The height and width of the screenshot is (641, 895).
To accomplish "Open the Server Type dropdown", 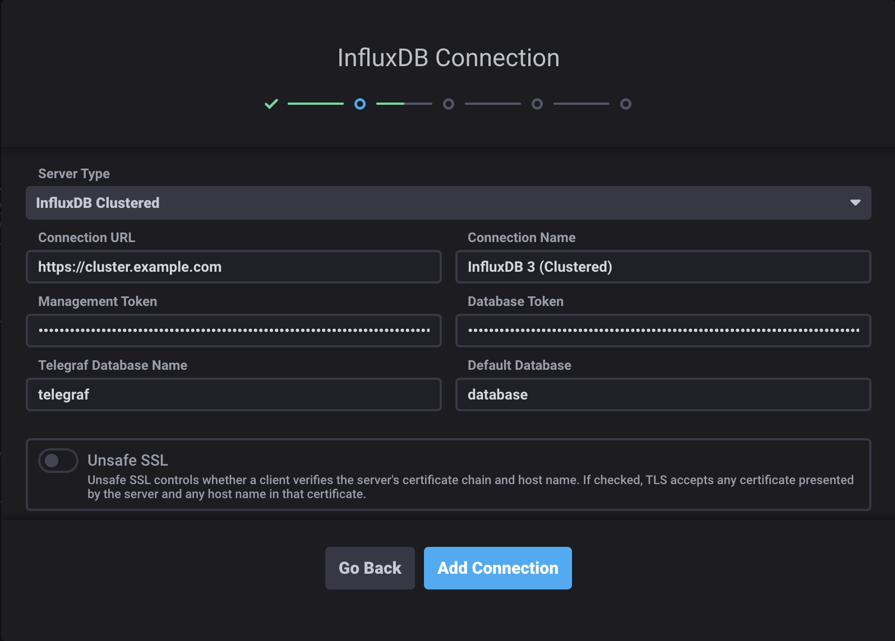I will (x=448, y=203).
